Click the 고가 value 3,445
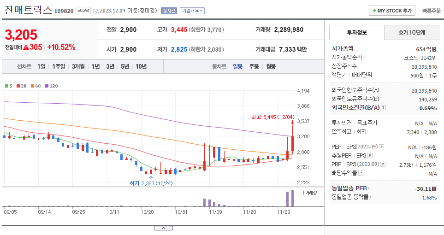 pos(179,29)
